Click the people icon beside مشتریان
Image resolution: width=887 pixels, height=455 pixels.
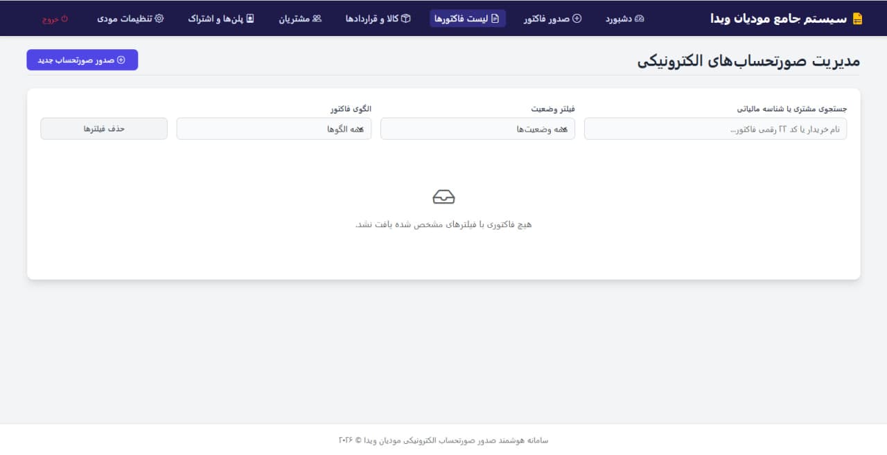click(317, 19)
